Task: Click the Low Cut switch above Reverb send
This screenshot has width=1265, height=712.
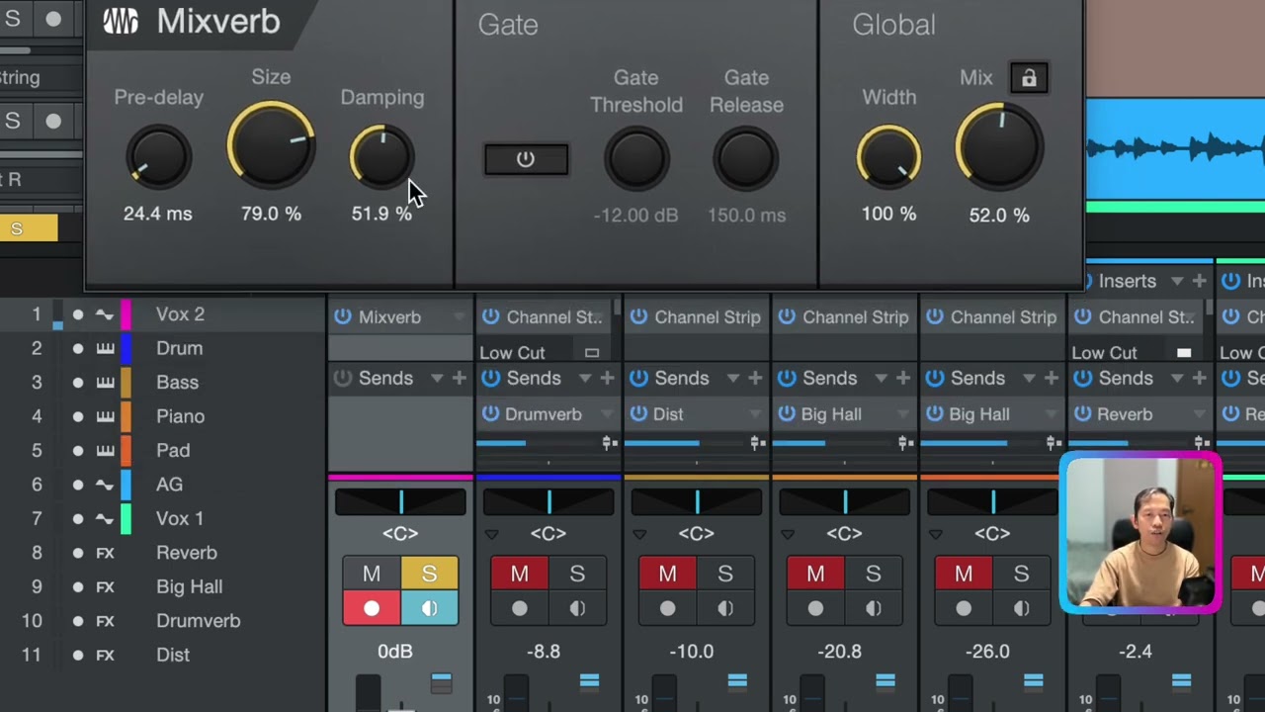Action: (x=1183, y=353)
